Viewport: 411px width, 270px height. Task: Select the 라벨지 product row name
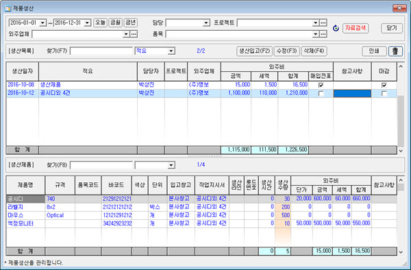(x=25, y=207)
